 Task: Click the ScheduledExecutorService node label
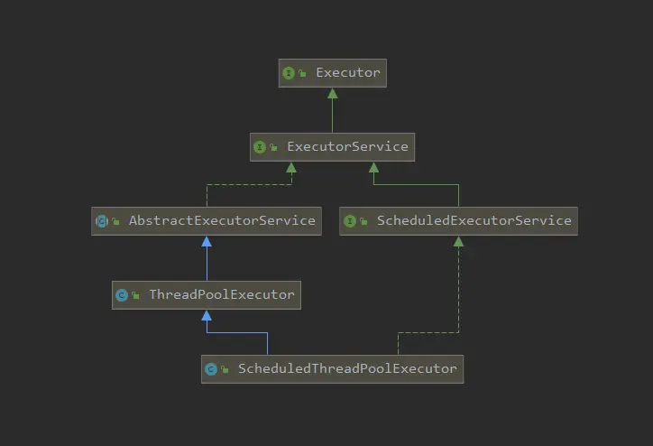click(474, 220)
